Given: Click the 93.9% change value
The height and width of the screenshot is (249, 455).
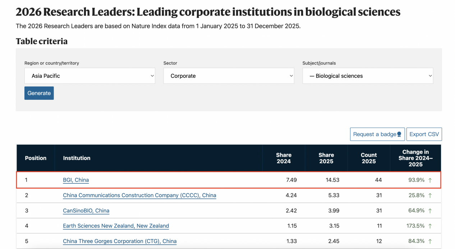Looking at the screenshot, I should (x=416, y=180).
